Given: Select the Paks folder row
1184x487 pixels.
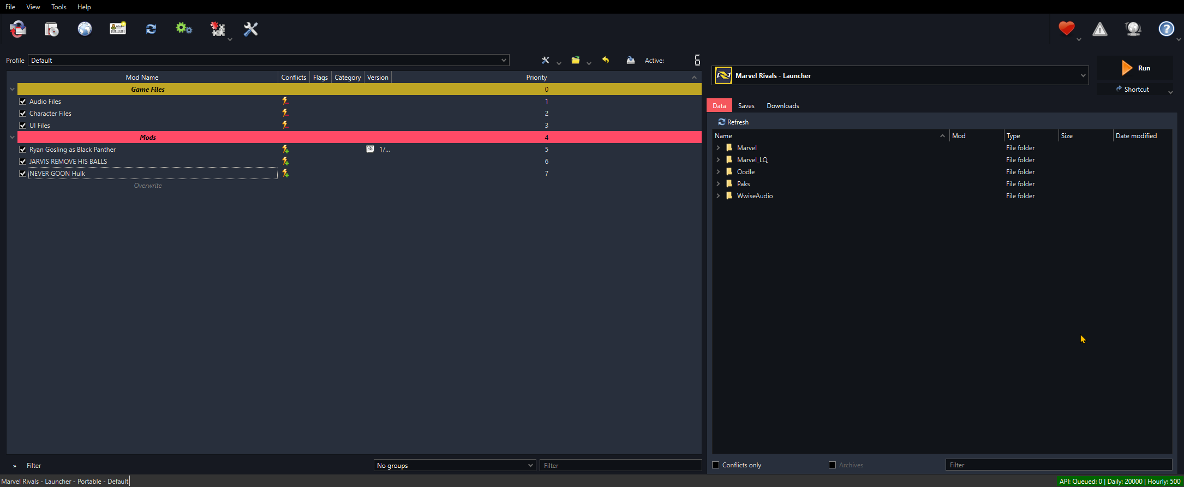Looking at the screenshot, I should point(942,184).
